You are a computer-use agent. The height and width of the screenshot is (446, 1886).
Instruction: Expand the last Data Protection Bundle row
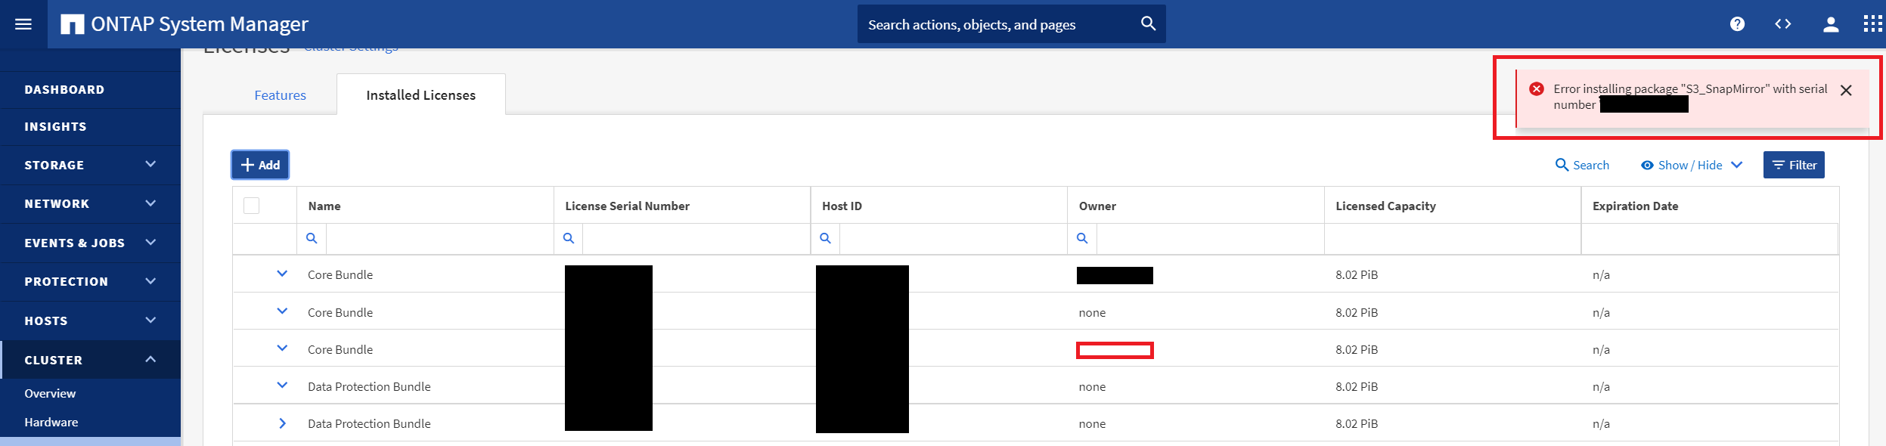282,423
